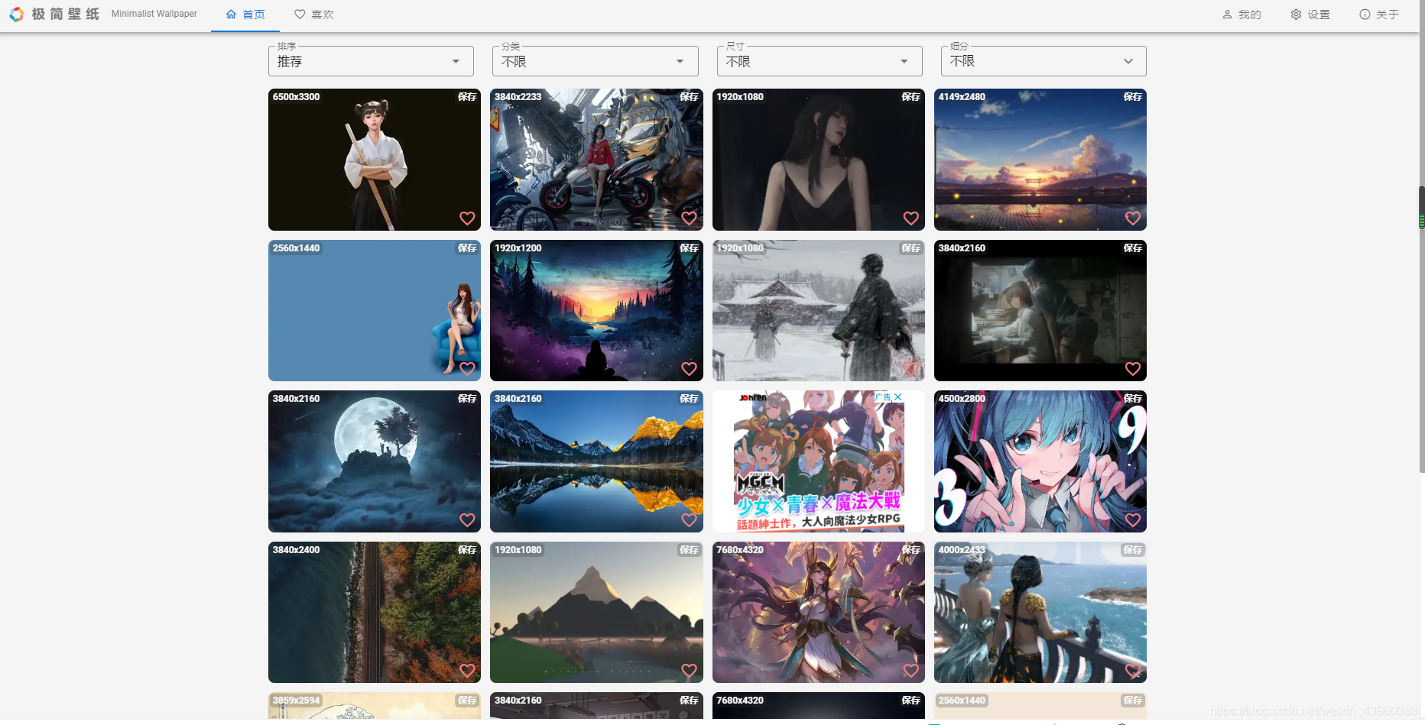Screen dimensions: 1425x725
Task: Save the 2560x1440 blue background wallpaper
Action: click(x=467, y=248)
